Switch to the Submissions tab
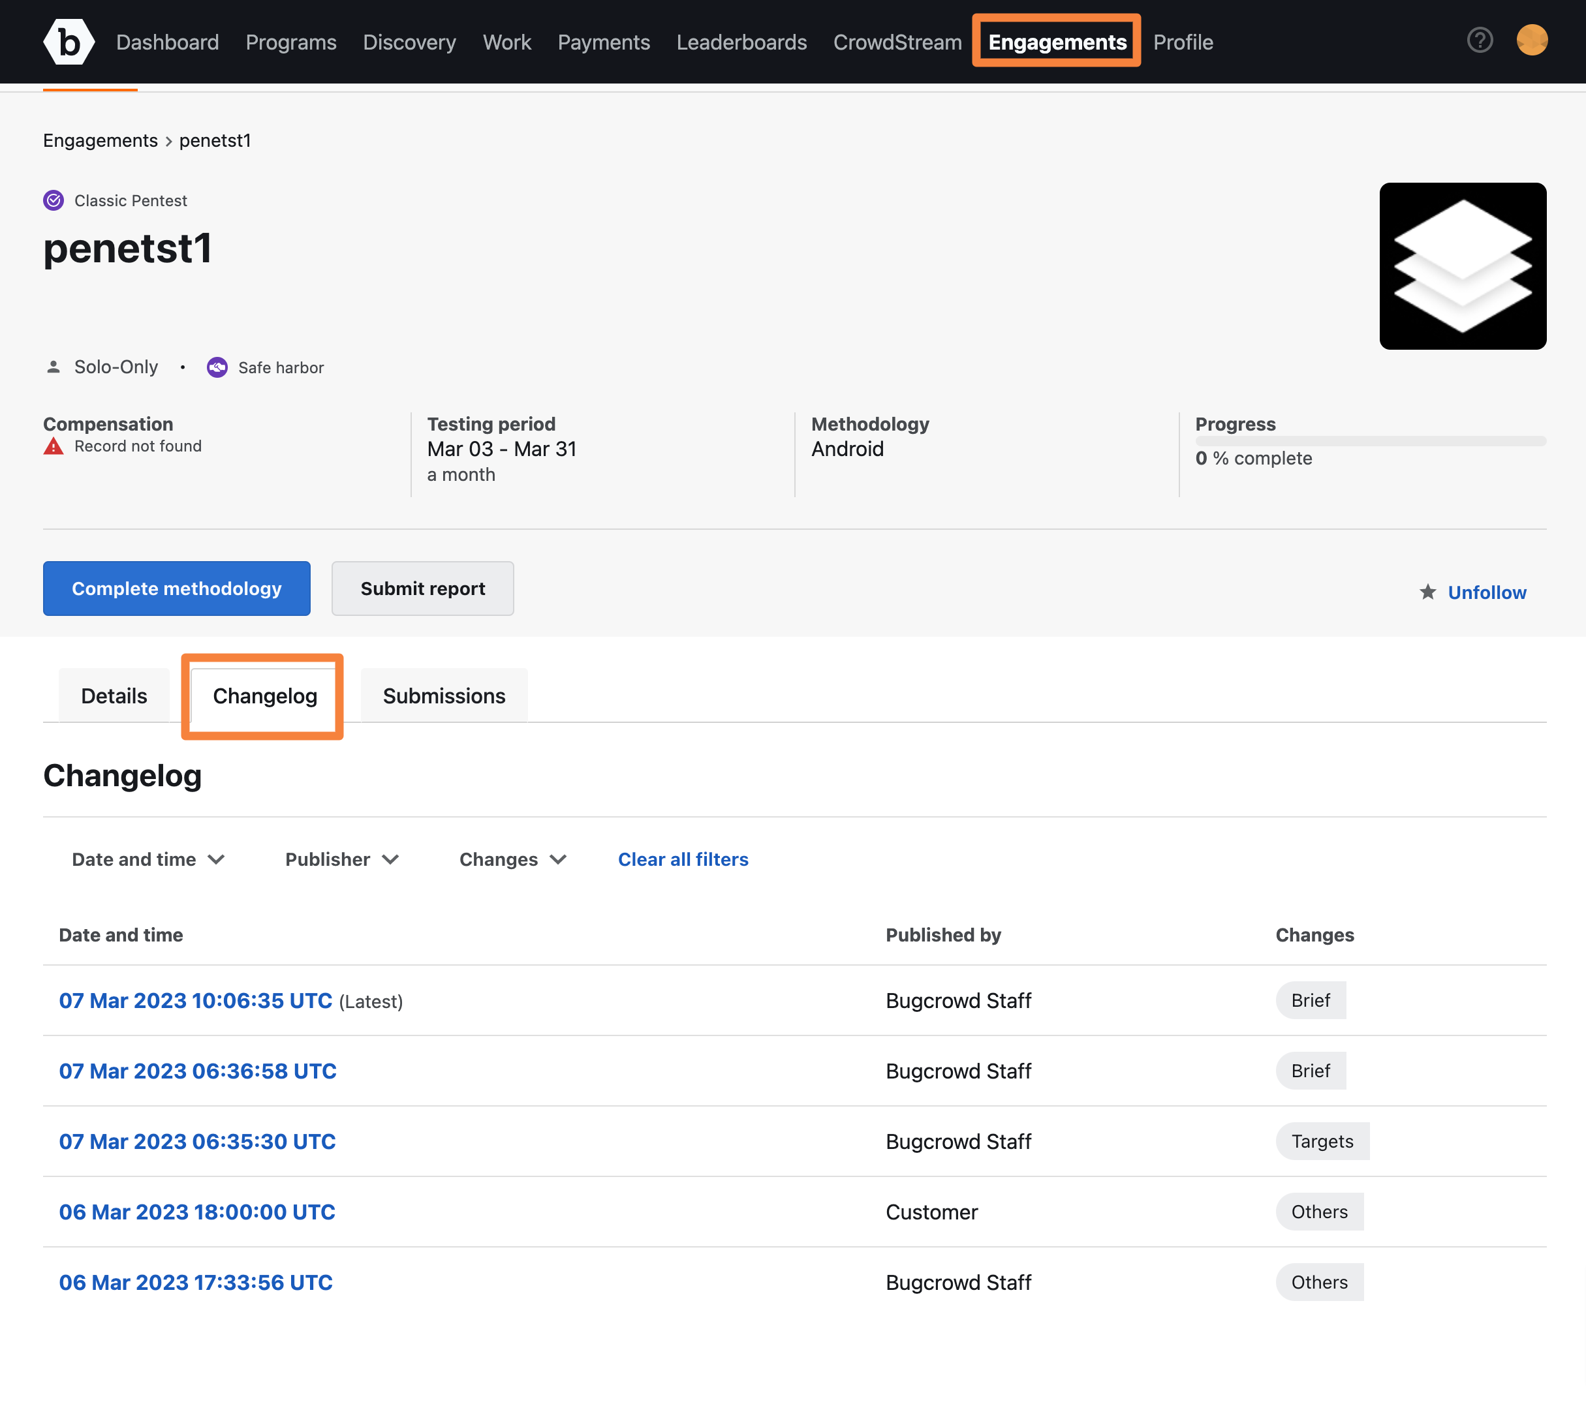Viewport: 1586px width, 1408px height. coord(443,694)
